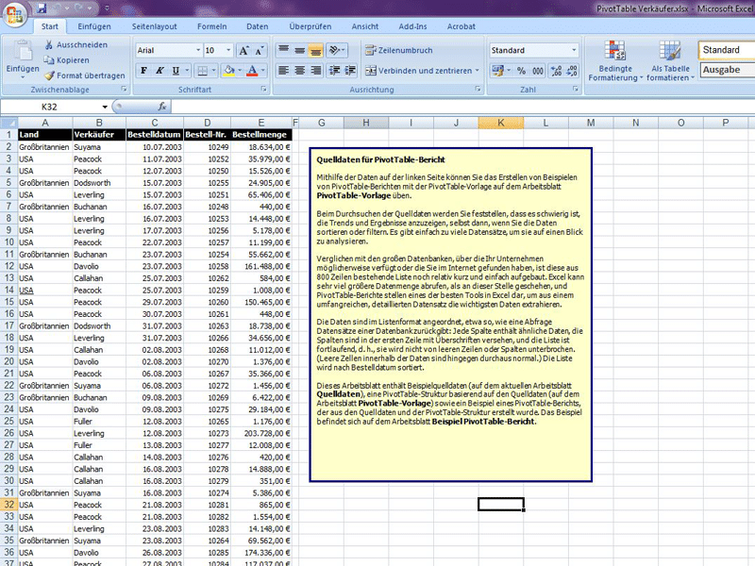The width and height of the screenshot is (755, 566).
Task: Align text right
Action: pos(315,71)
